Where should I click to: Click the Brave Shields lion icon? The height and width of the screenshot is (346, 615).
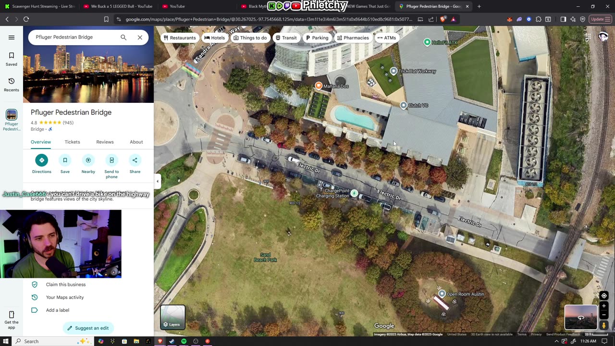coord(443,19)
